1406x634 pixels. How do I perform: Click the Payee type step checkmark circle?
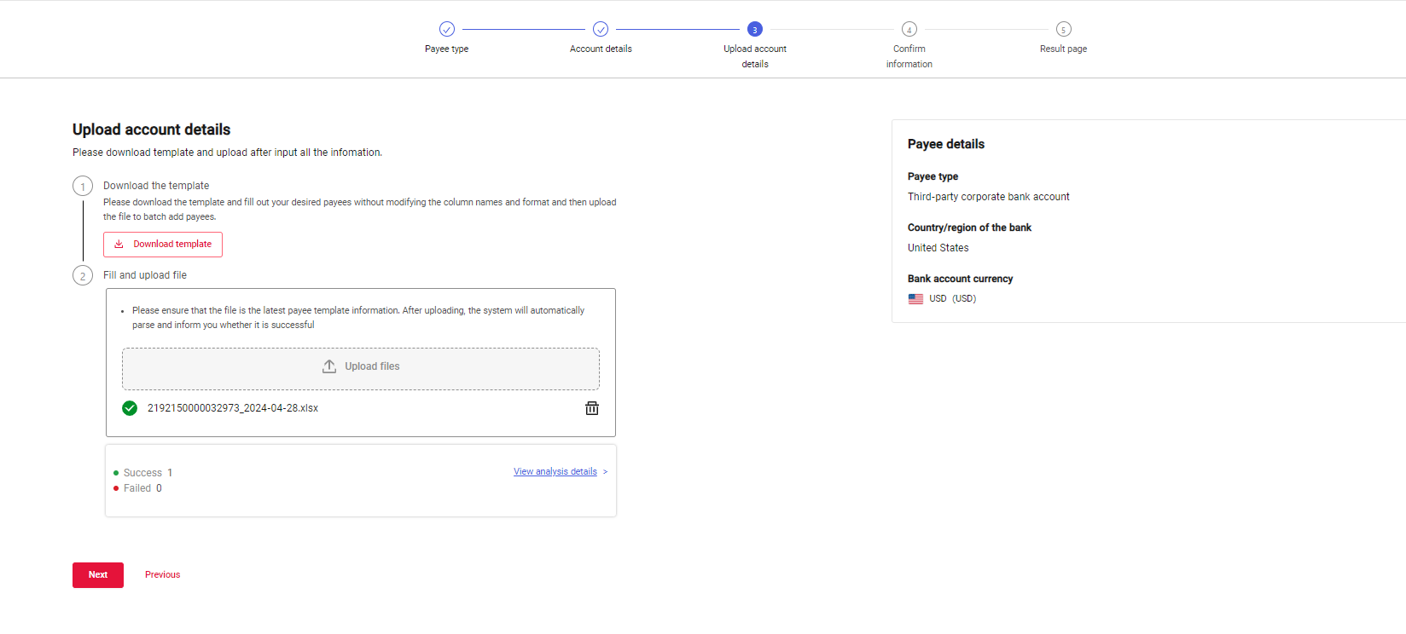pyautogui.click(x=447, y=29)
